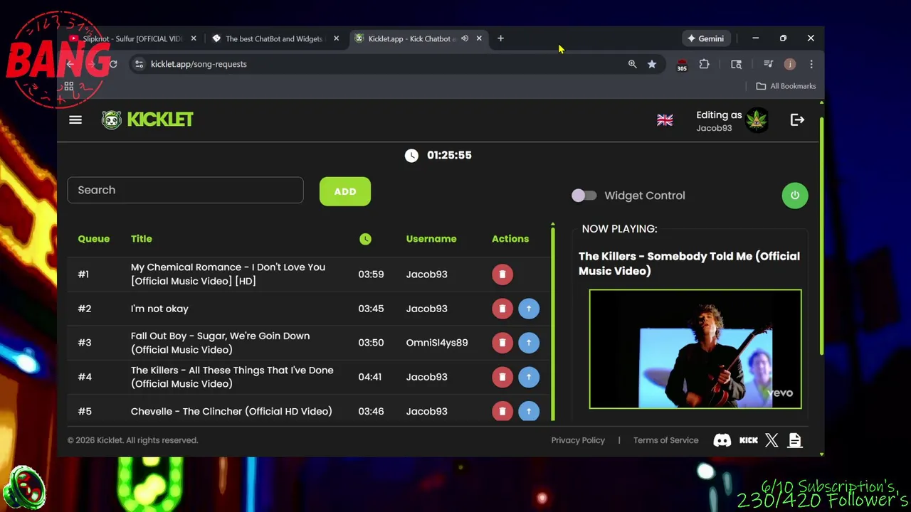Enable the Widget Control switch
911x512 pixels.
[584, 196]
